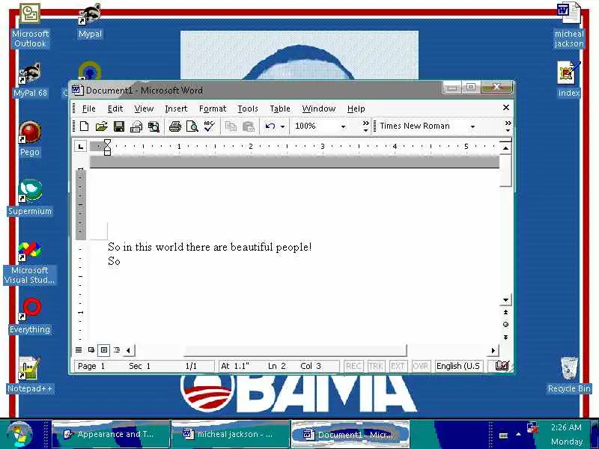Open the Windows Start button
The height and width of the screenshot is (449, 599).
[20, 435]
